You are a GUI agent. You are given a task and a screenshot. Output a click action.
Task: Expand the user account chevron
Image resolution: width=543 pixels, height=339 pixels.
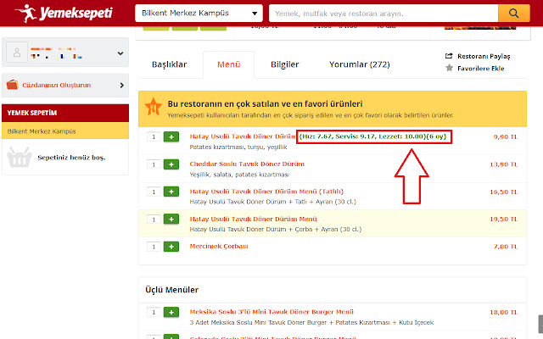pyautogui.click(x=120, y=53)
